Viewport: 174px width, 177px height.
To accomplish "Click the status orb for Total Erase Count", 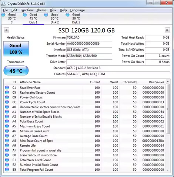I will click(7, 121).
